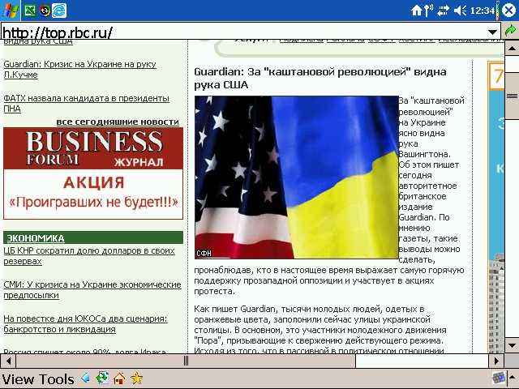The image size is (519, 389).
Task: Switch to the Internet Explorer task icon
Action: (59, 11)
